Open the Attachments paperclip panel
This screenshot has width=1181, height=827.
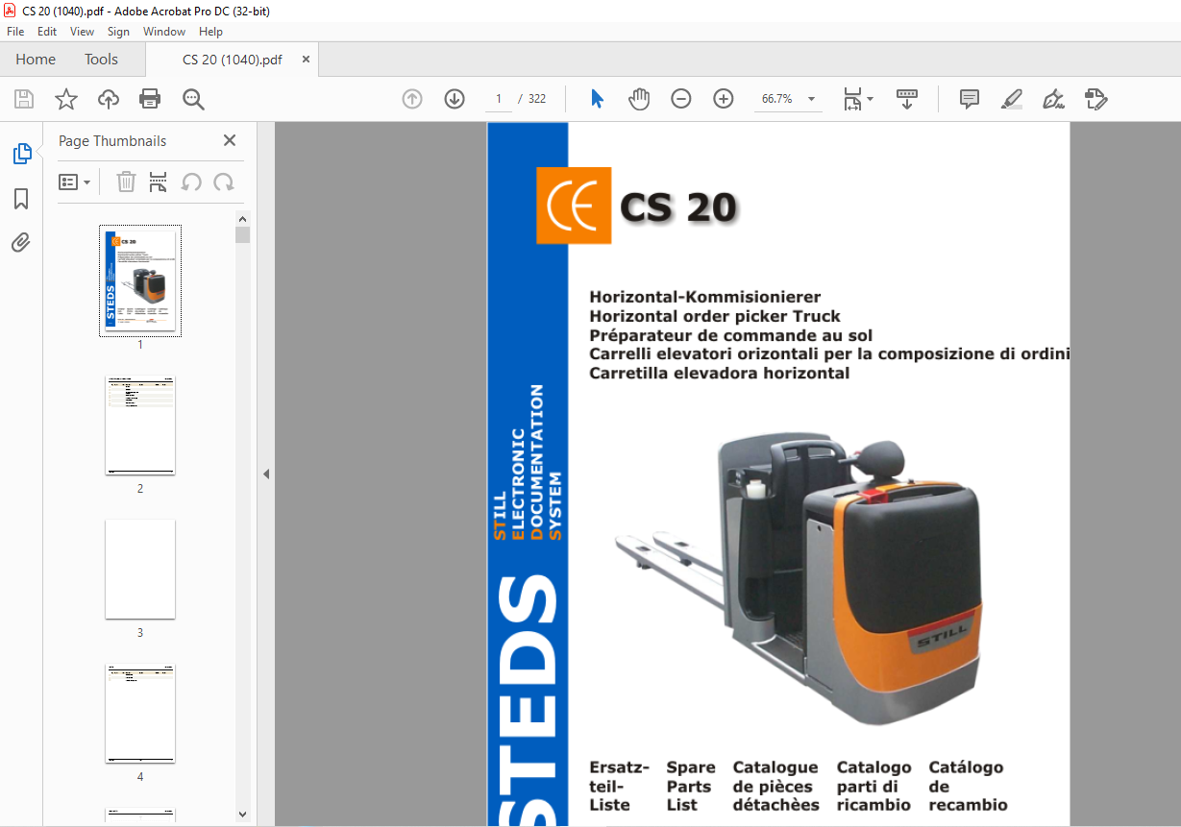tap(21, 242)
